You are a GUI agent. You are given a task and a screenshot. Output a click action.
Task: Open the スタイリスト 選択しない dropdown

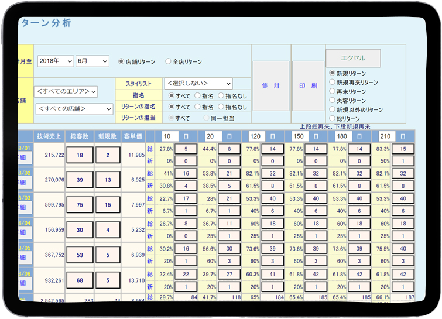tap(198, 84)
